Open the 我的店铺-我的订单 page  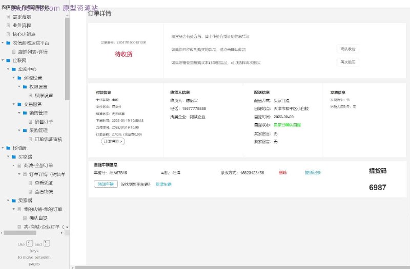[x=43, y=209]
